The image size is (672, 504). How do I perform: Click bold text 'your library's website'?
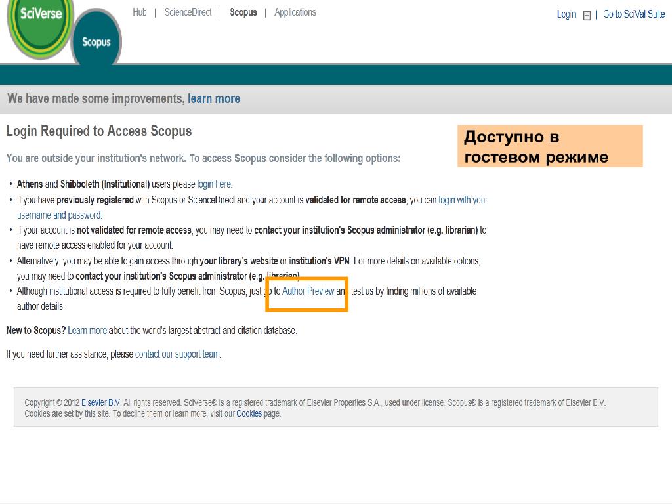click(x=239, y=261)
